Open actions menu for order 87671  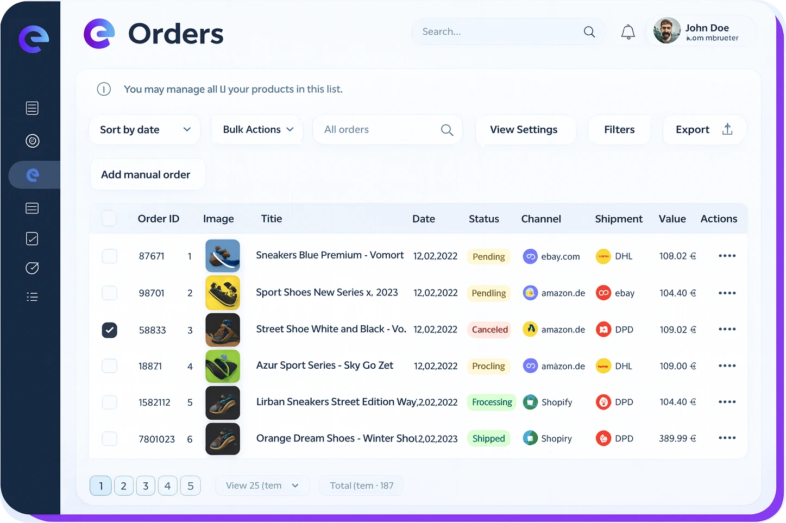coord(727,256)
